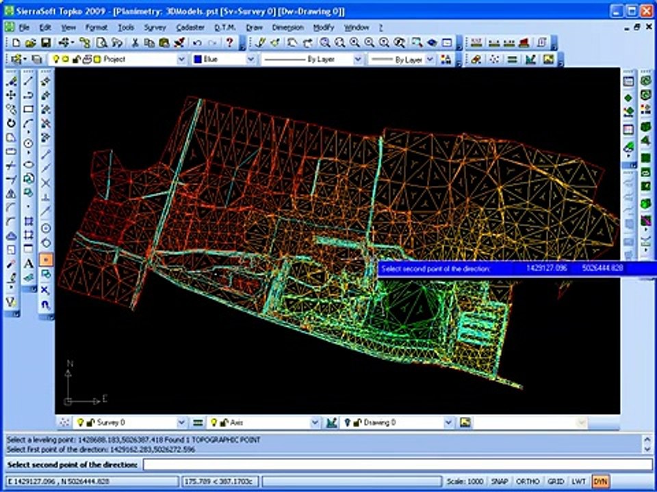Open the Cadaster menu
This screenshot has width=657, height=492.
190,27
